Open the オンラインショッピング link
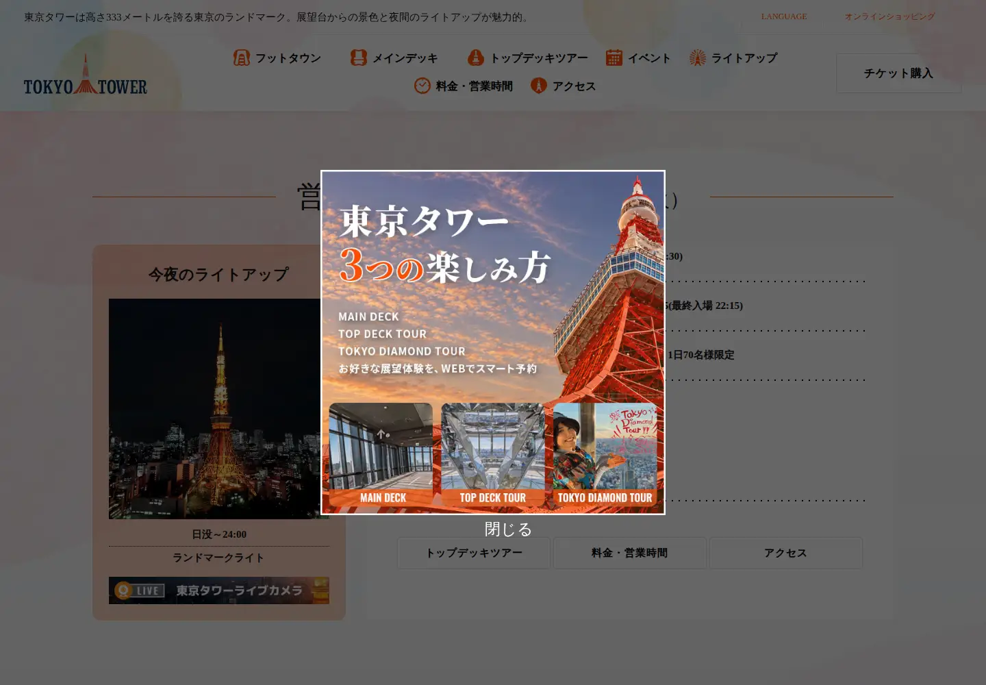 tap(889, 16)
